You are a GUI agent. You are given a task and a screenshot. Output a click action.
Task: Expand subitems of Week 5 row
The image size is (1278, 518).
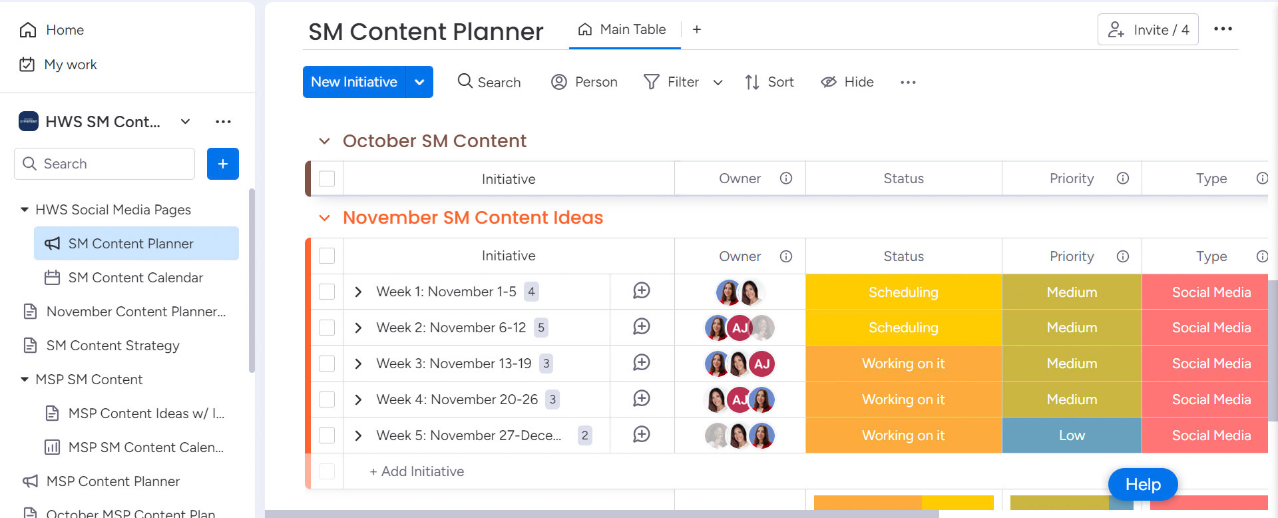358,435
